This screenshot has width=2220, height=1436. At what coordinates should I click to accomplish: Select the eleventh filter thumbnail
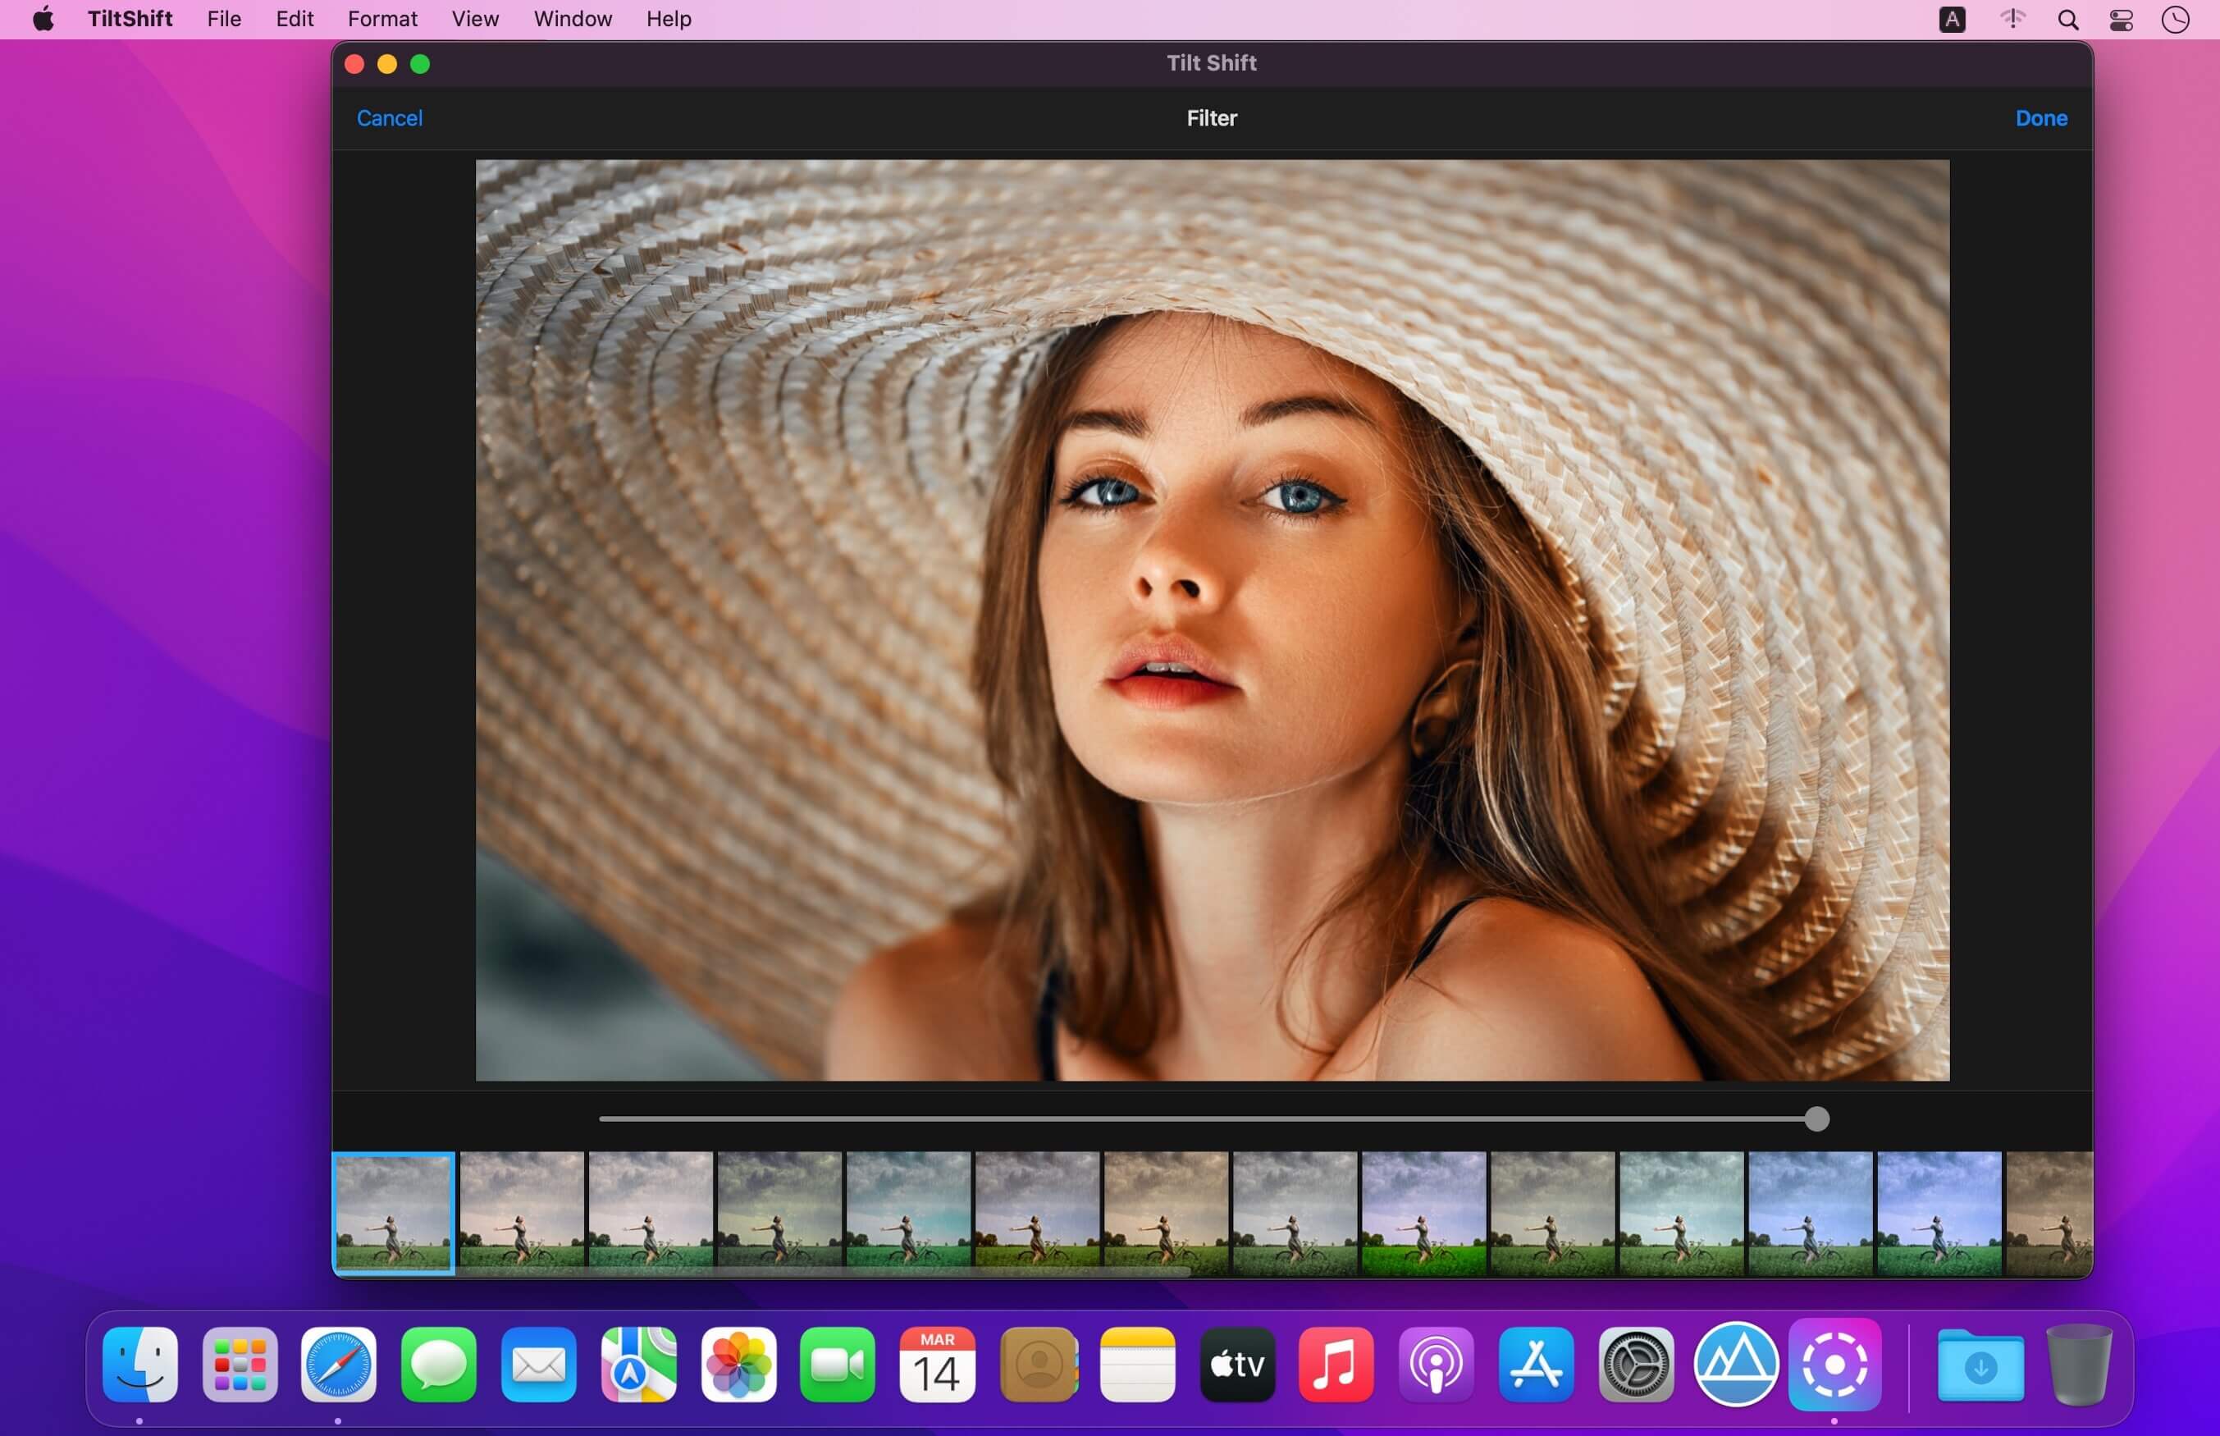click(x=1681, y=1212)
